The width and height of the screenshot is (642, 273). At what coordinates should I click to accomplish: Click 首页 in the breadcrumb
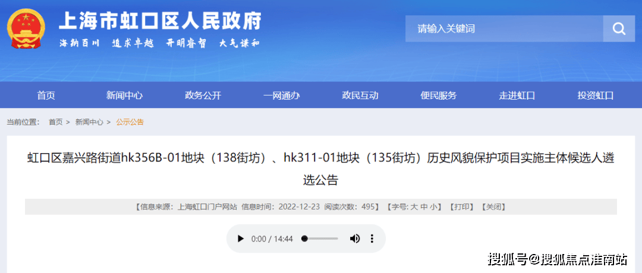55,122
